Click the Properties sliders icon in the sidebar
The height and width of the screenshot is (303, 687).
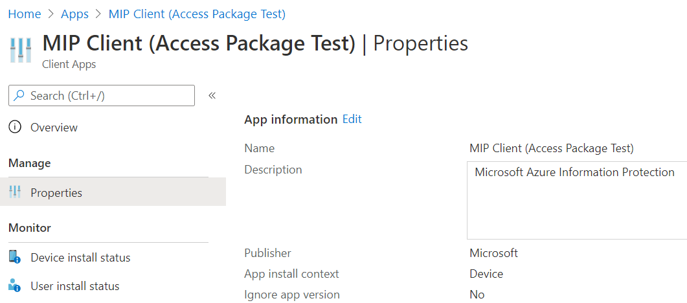click(15, 193)
